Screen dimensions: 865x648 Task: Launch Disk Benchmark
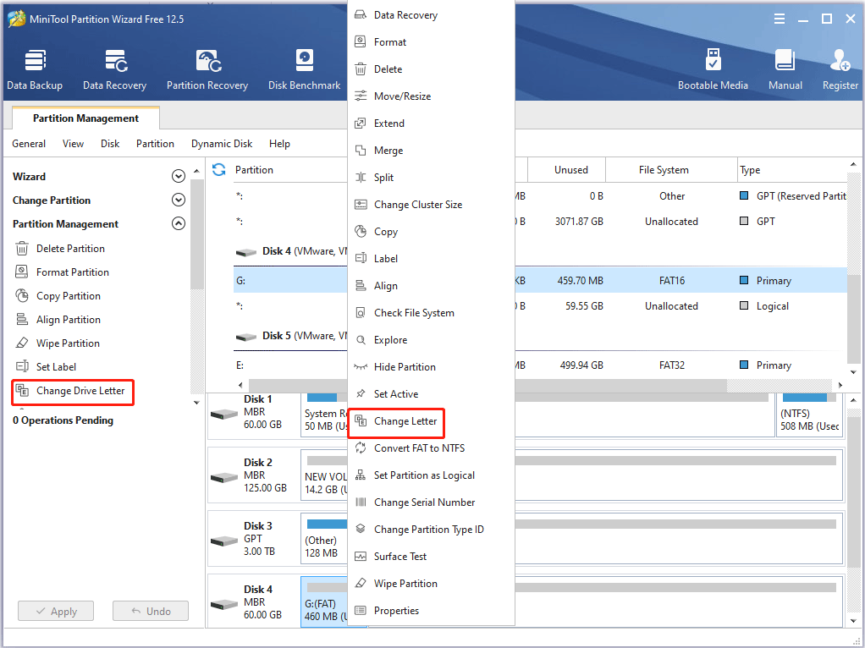[x=303, y=68]
